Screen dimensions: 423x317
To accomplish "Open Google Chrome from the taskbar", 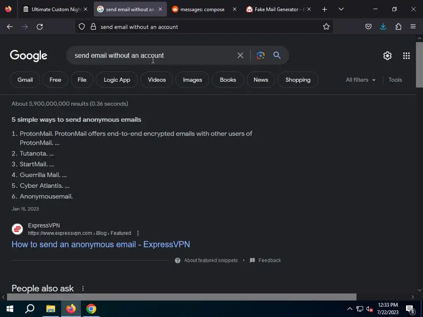I will 91,309.
